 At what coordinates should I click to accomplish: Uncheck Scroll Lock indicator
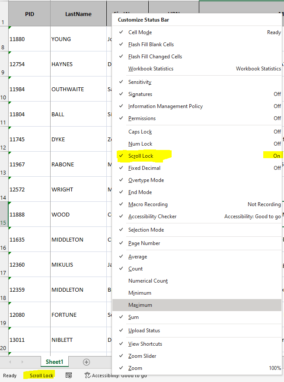197,156
